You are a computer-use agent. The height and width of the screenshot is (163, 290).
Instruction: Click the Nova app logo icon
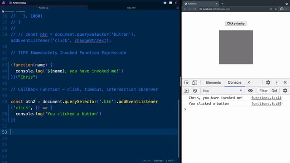[x=4, y=3]
